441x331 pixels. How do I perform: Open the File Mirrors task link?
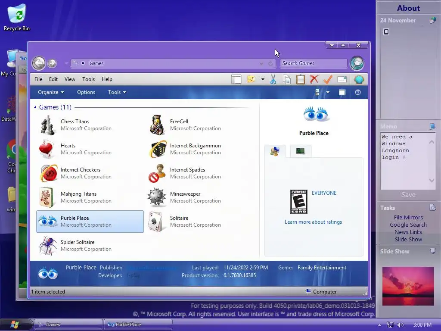pos(408,217)
